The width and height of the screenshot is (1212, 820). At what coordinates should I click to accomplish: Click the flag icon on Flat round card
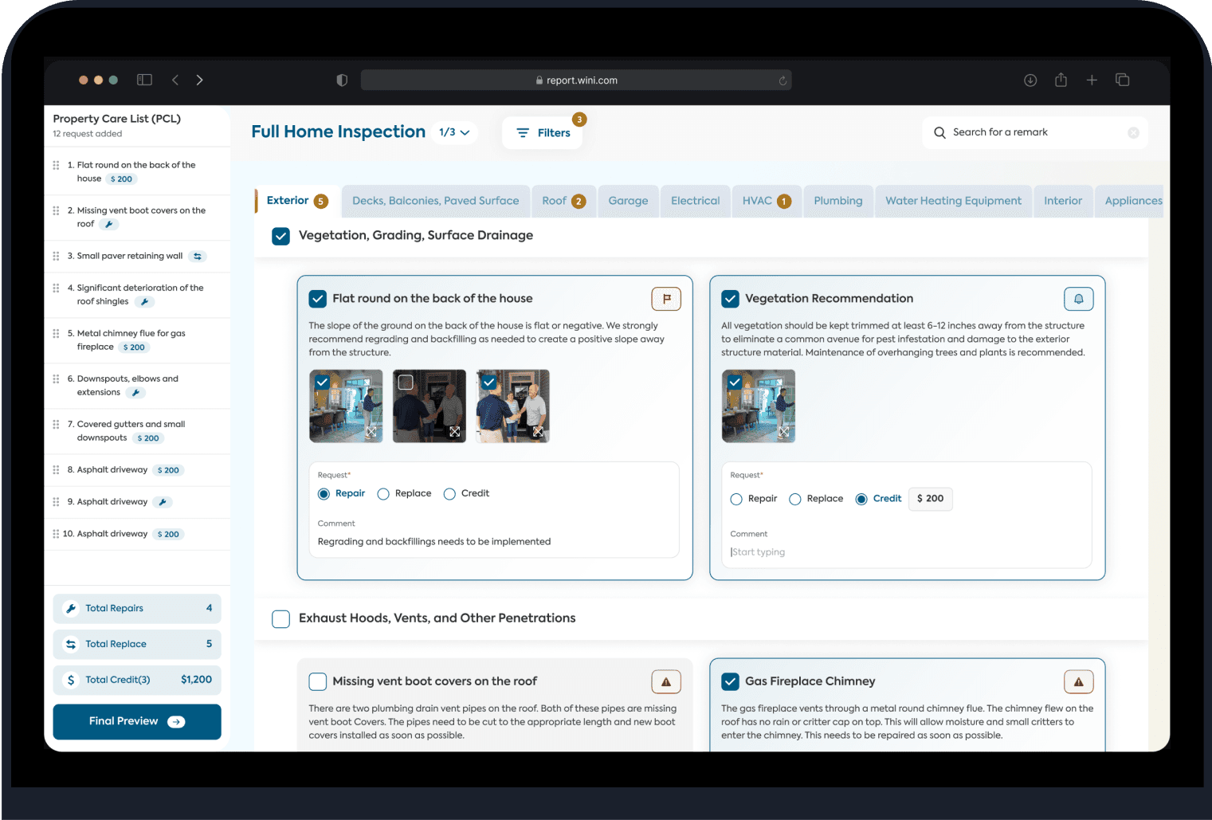(x=666, y=299)
